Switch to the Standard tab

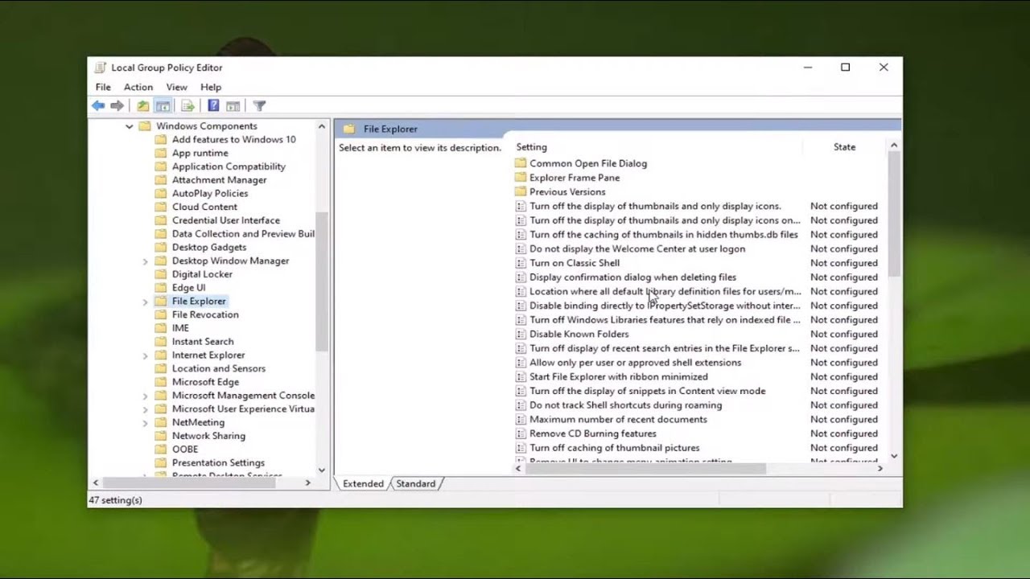pyautogui.click(x=415, y=484)
